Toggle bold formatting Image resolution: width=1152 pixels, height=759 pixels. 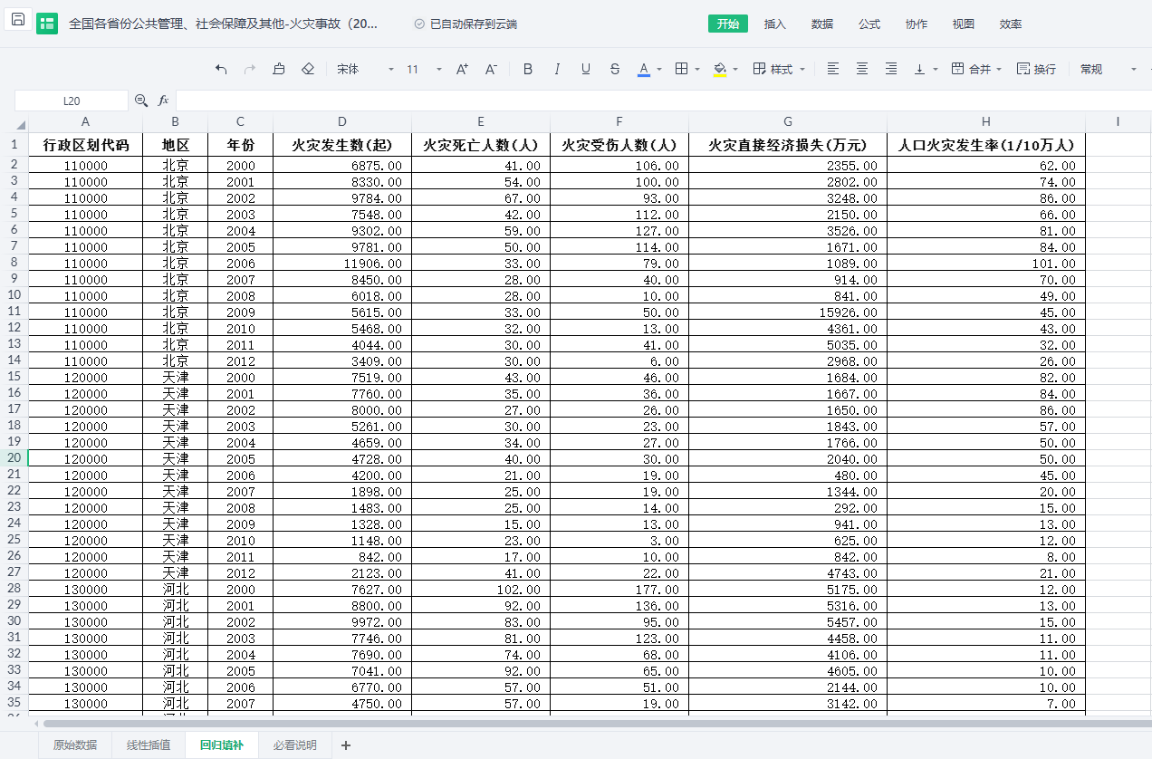528,69
